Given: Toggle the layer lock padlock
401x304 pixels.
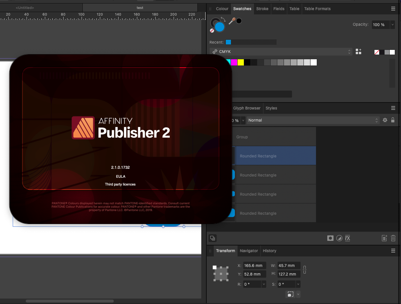Looking at the screenshot, I should click(393, 120).
